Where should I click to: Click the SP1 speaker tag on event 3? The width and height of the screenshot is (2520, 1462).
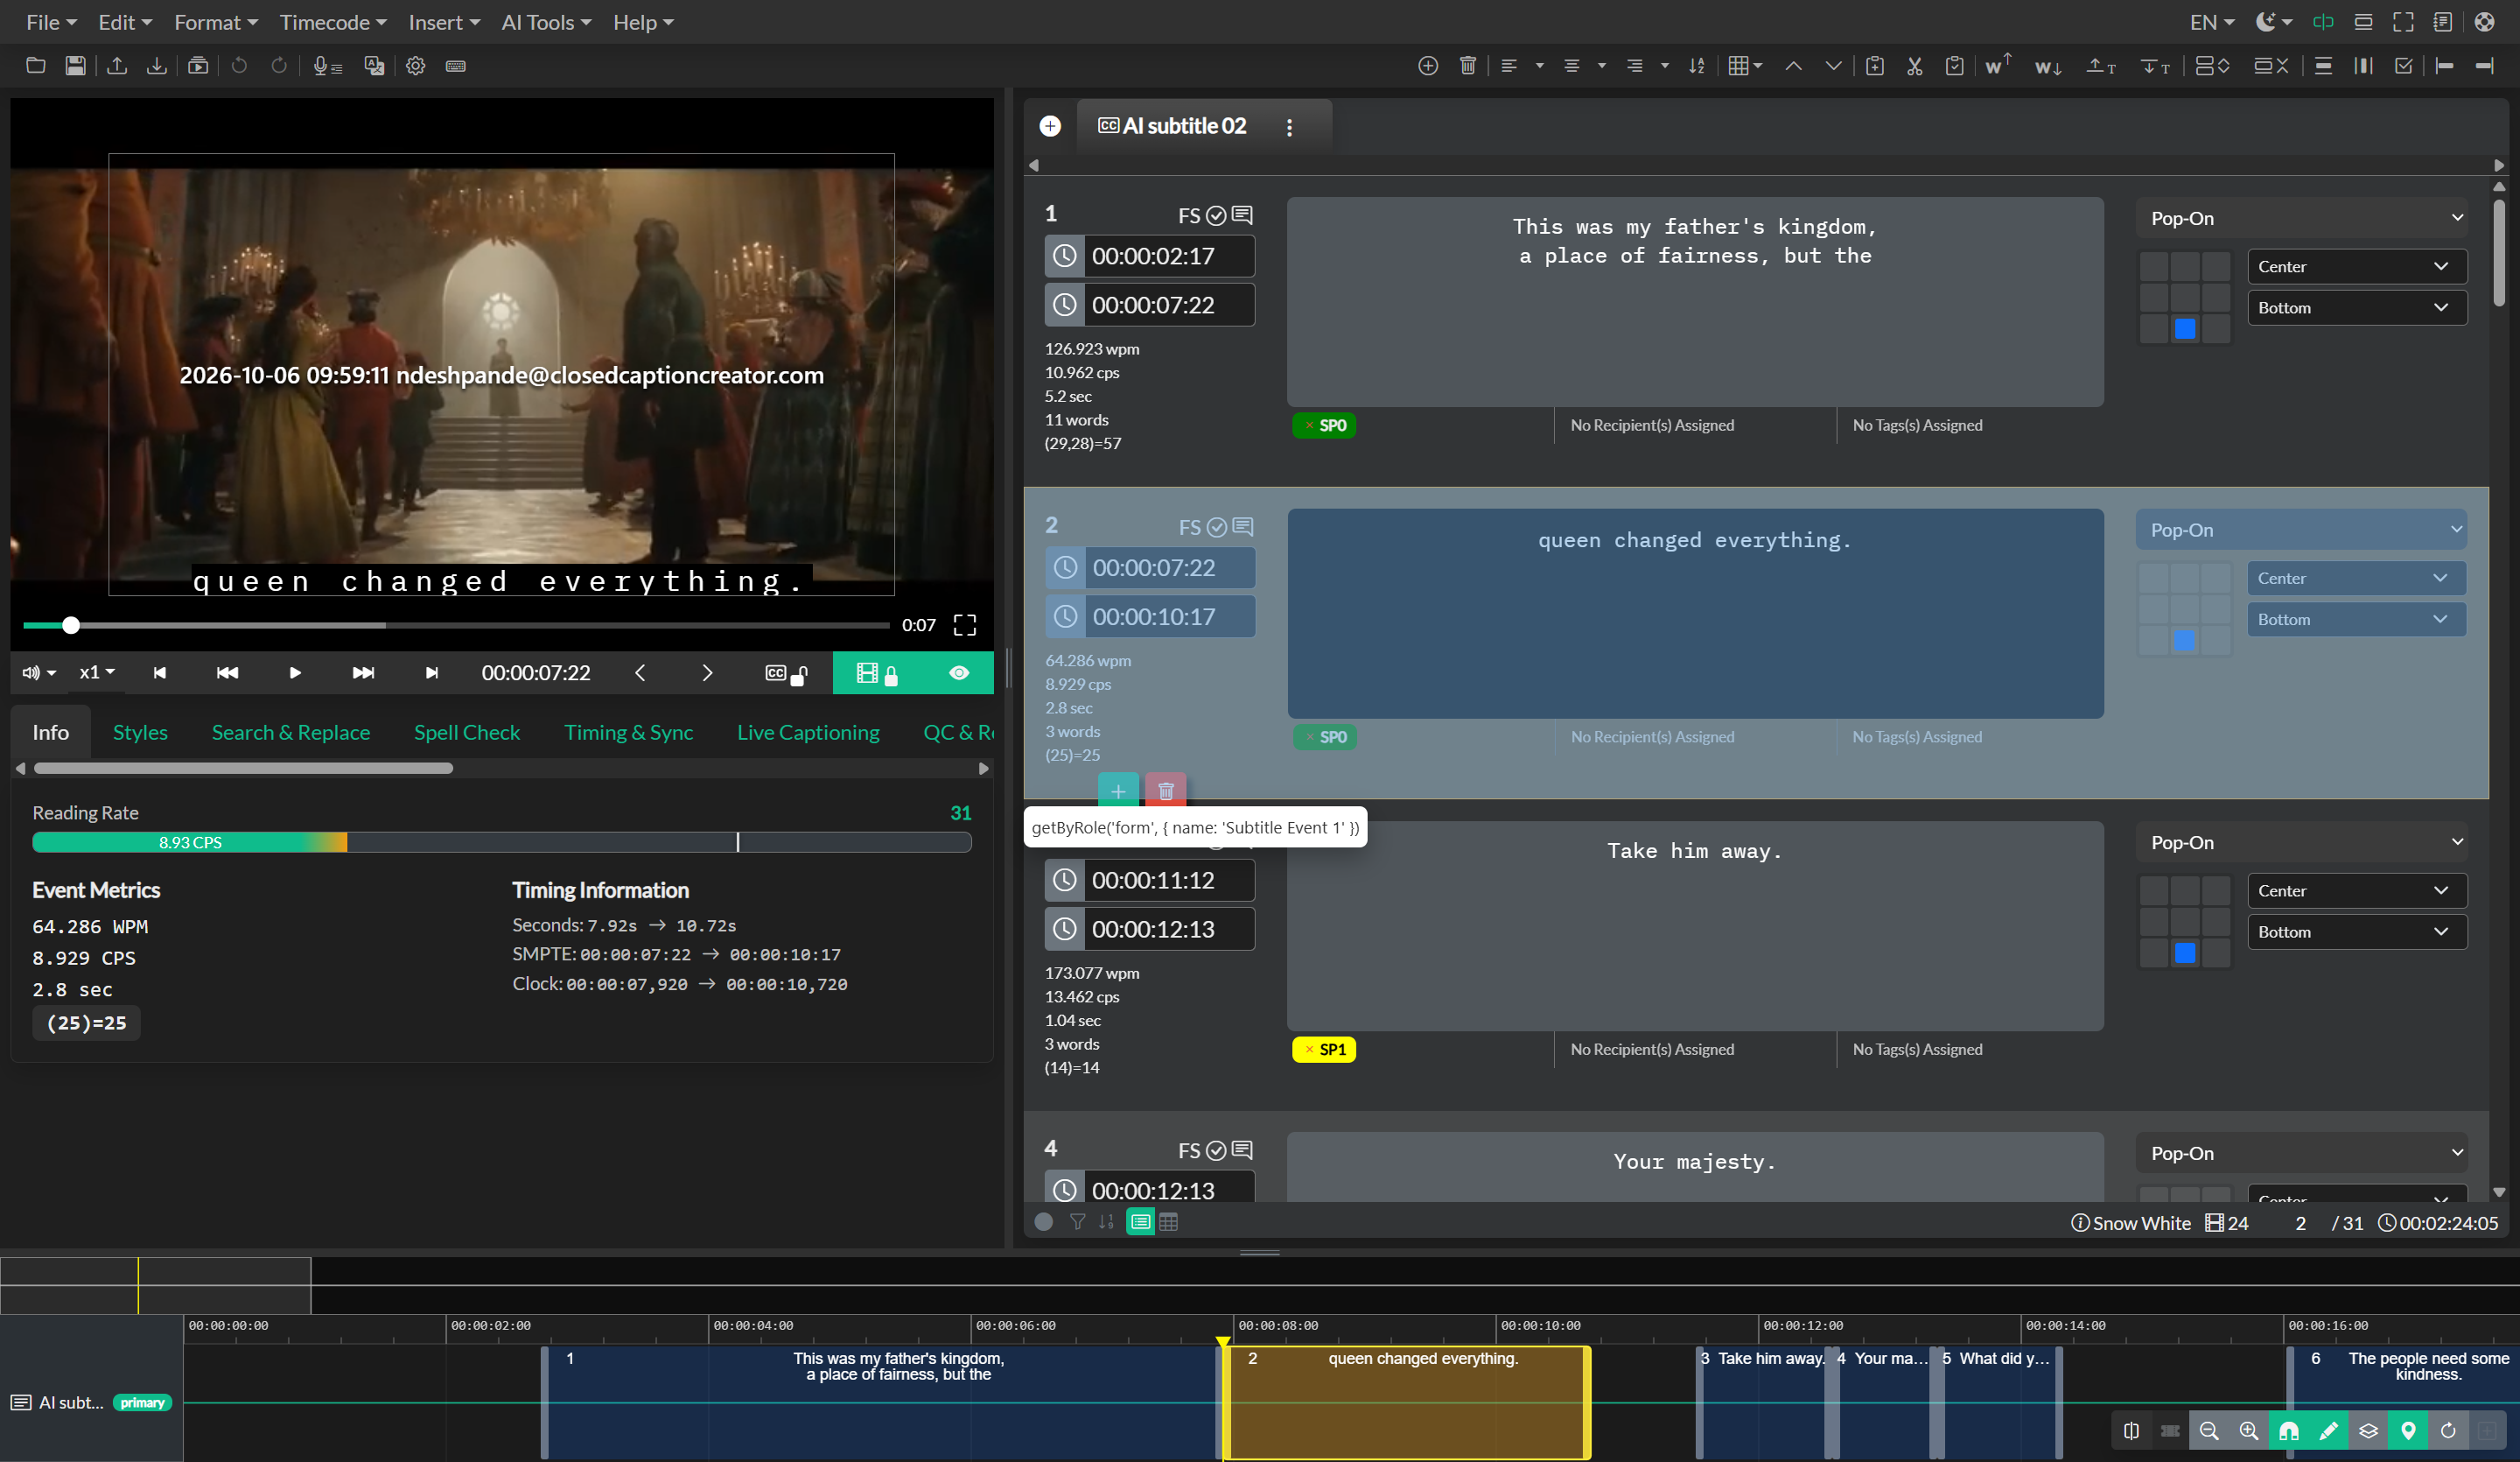[1324, 1049]
